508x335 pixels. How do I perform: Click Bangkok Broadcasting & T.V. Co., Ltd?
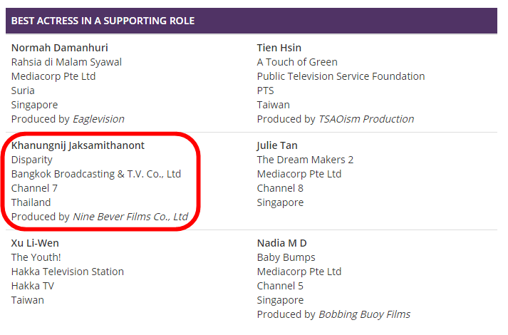click(96, 174)
